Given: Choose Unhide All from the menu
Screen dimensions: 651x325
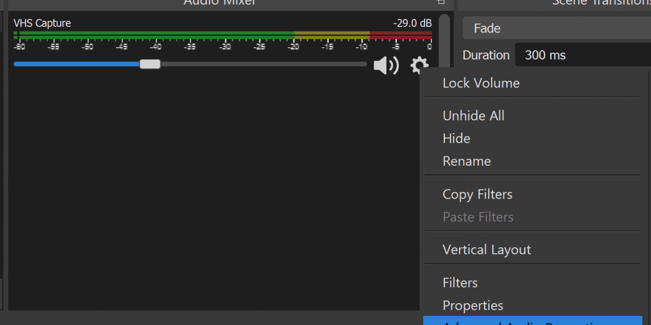Looking at the screenshot, I should tap(474, 116).
